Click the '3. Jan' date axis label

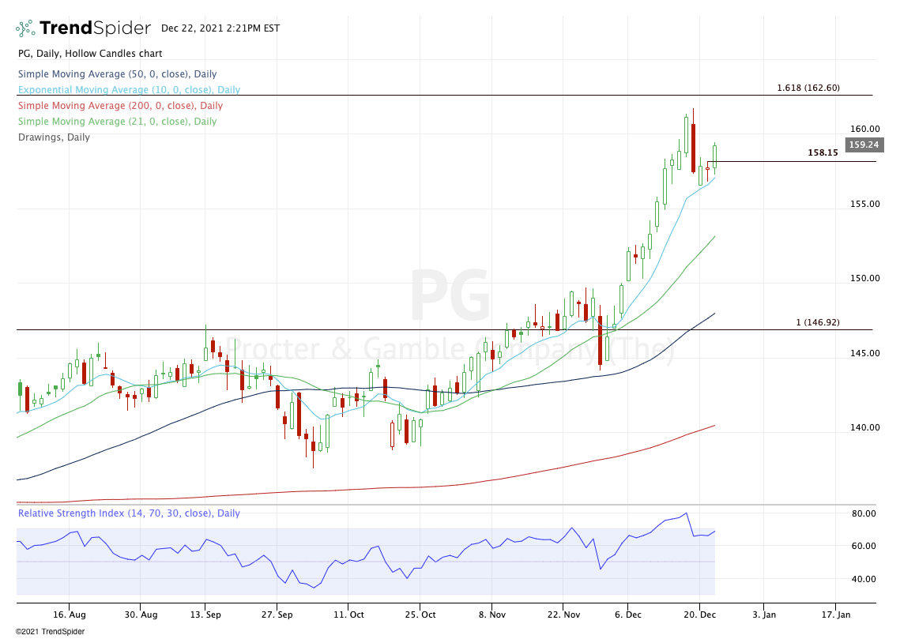point(764,615)
